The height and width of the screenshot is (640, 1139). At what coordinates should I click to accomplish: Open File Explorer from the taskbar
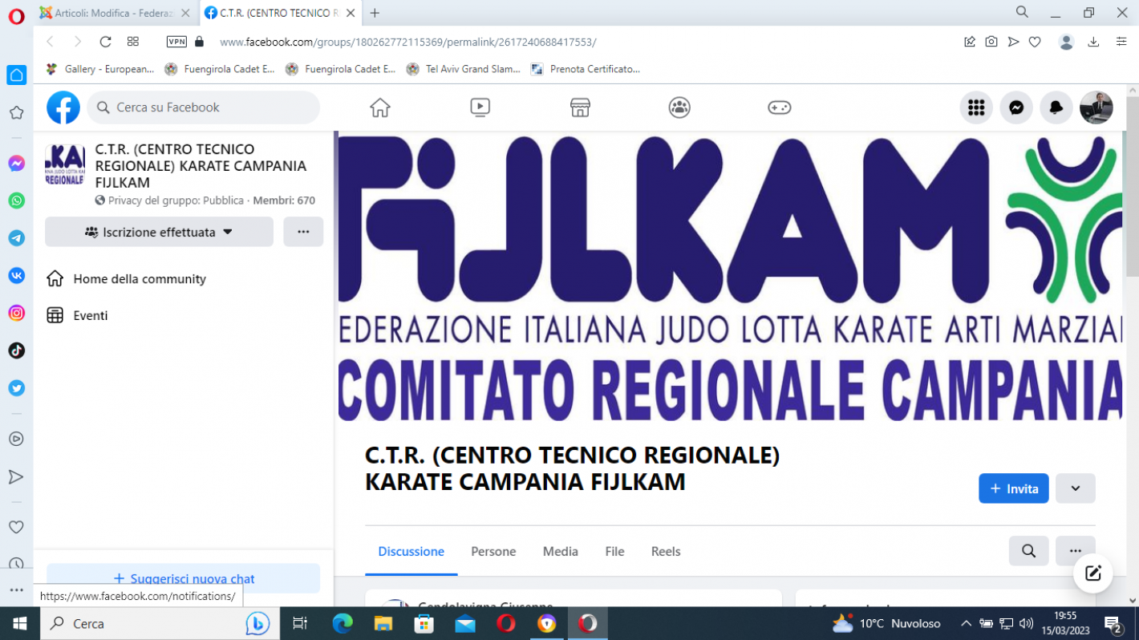[x=383, y=623]
